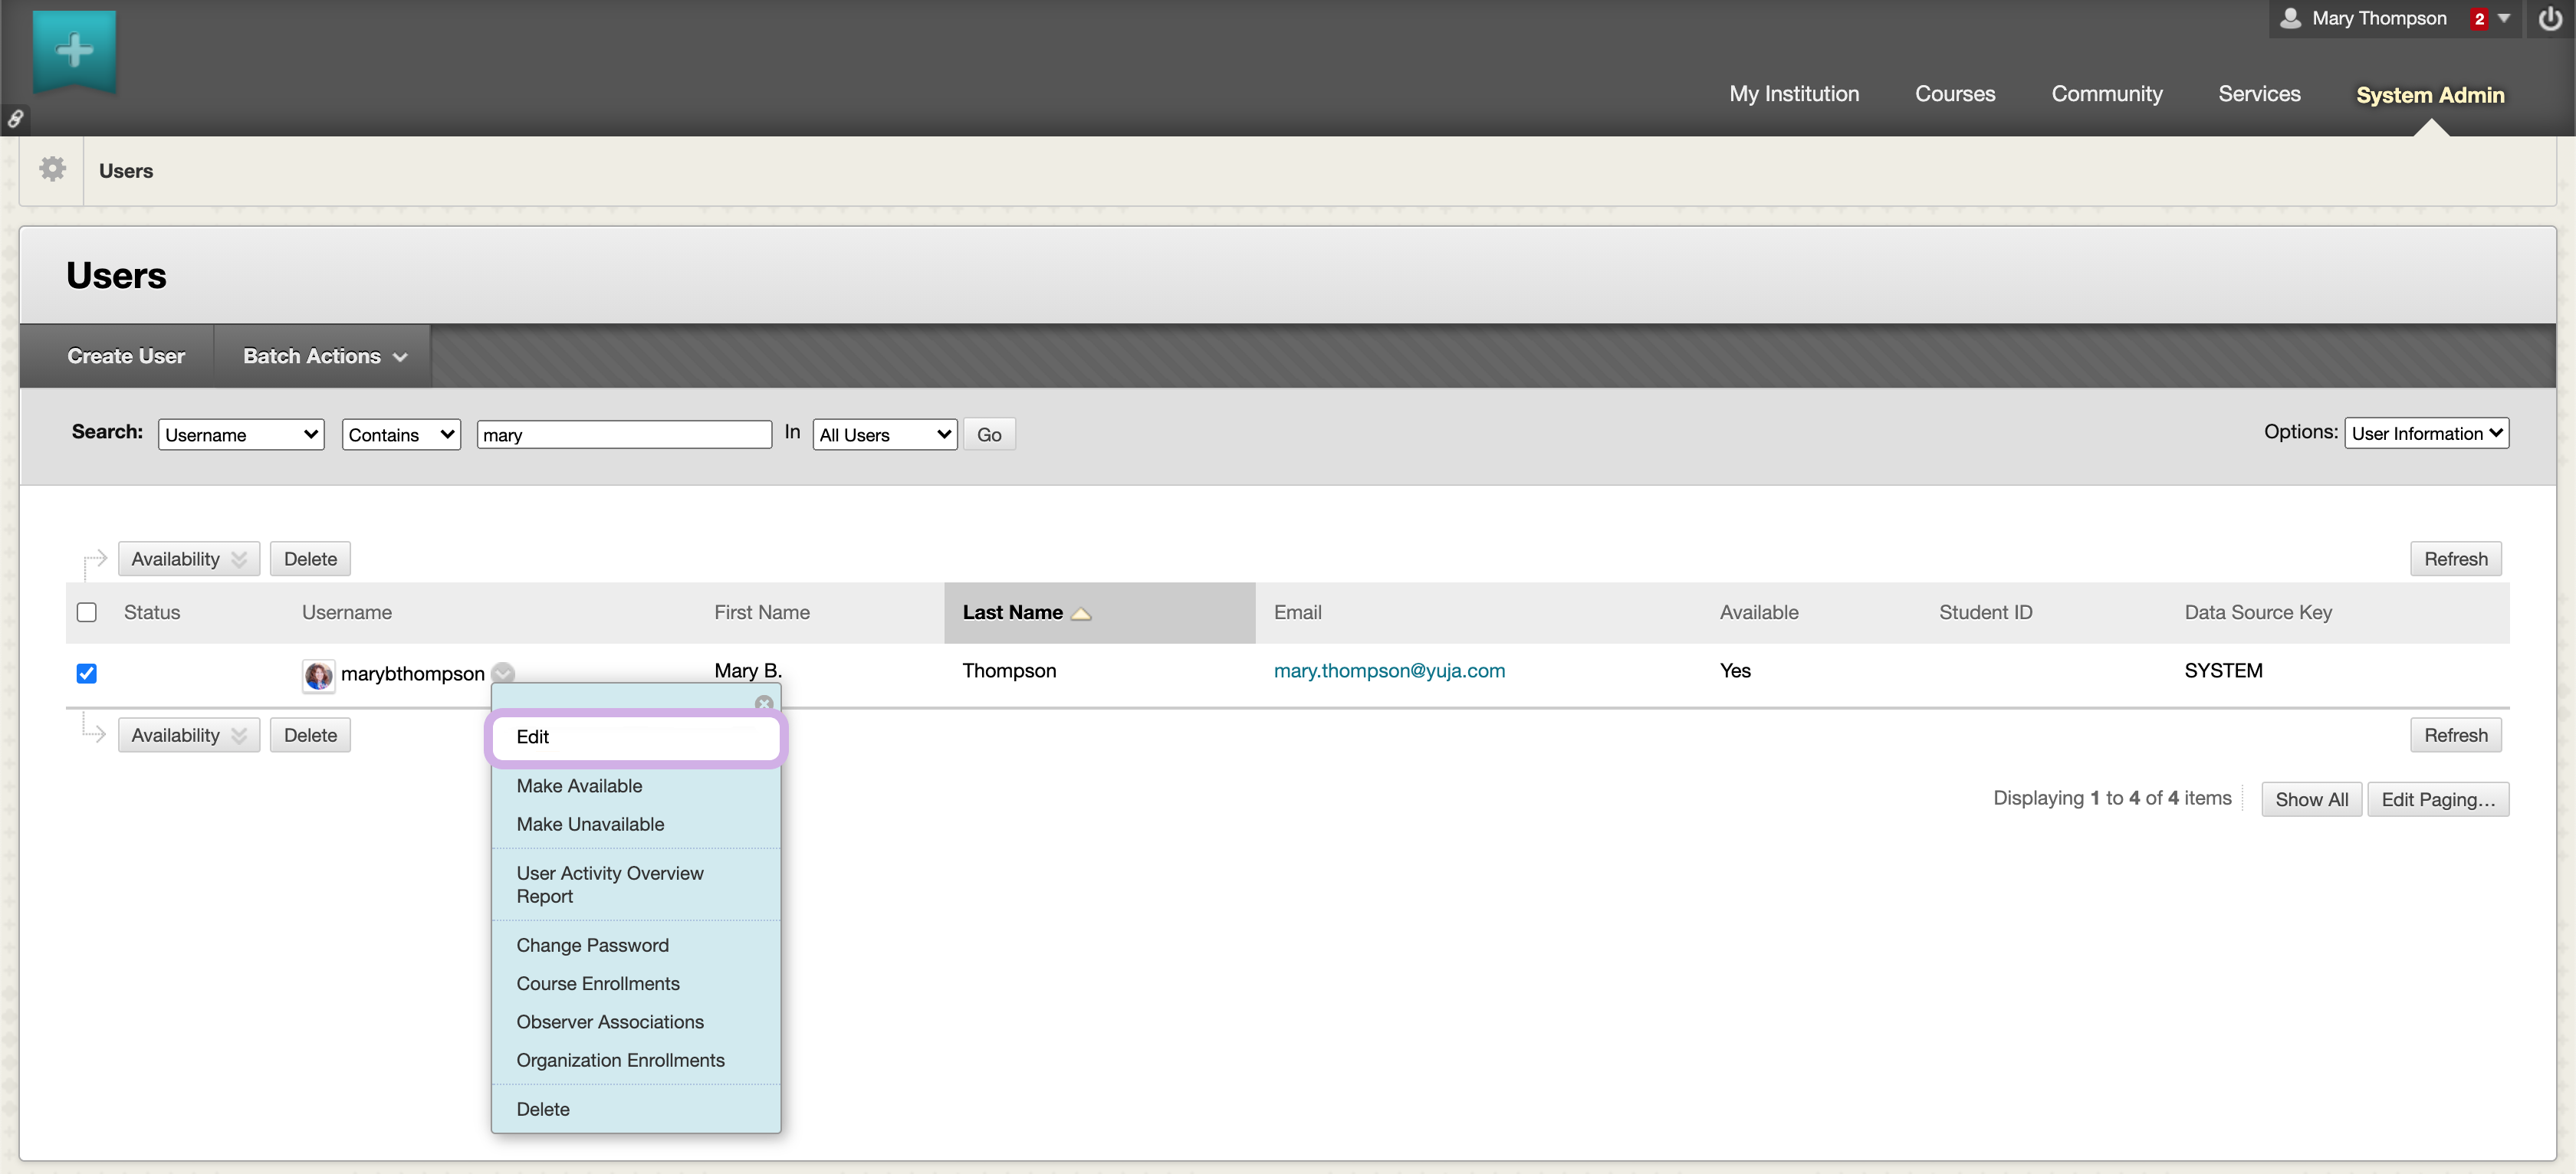Open the Contains operator dropdown
Viewport: 2576px width, 1174px height.
(401, 435)
